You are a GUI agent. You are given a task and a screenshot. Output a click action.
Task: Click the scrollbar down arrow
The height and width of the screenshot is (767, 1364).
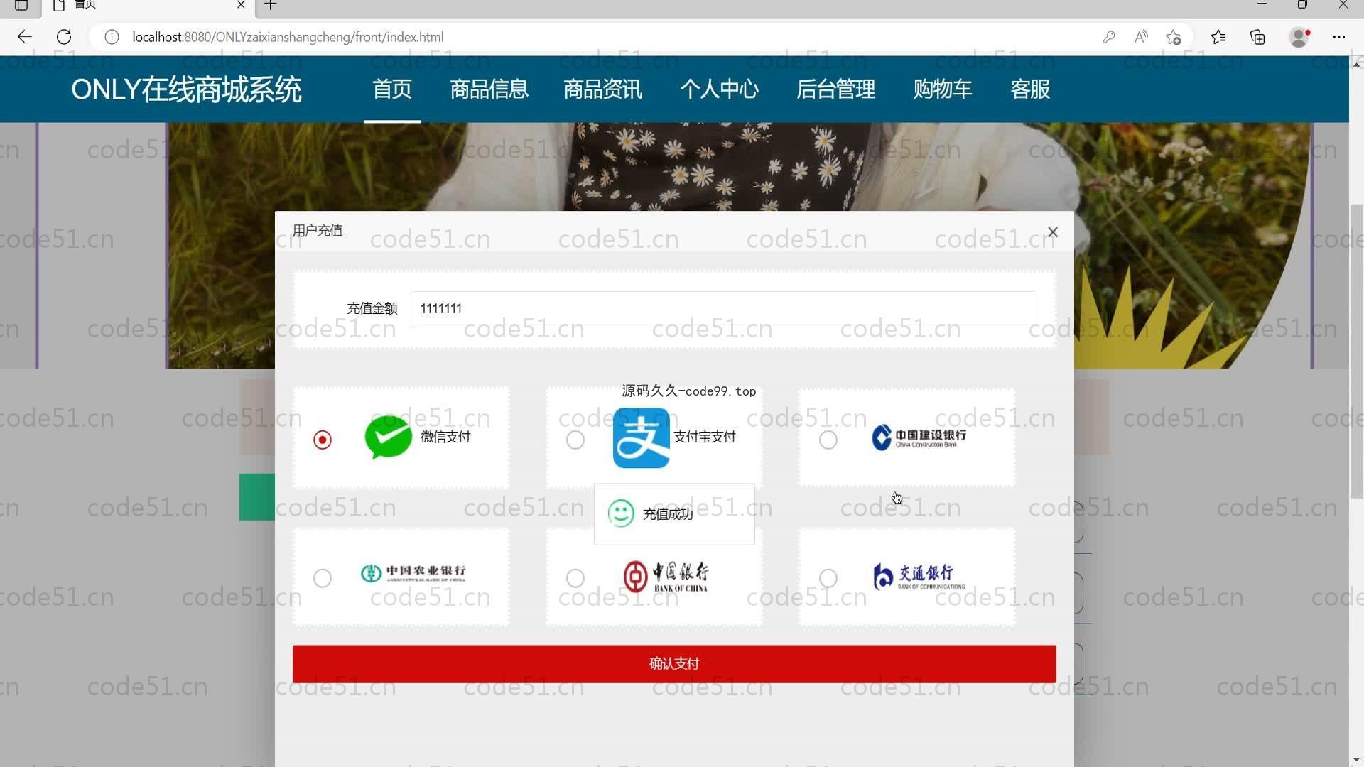1356,760
